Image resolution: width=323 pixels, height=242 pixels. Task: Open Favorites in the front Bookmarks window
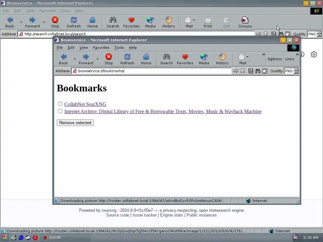tap(185, 59)
